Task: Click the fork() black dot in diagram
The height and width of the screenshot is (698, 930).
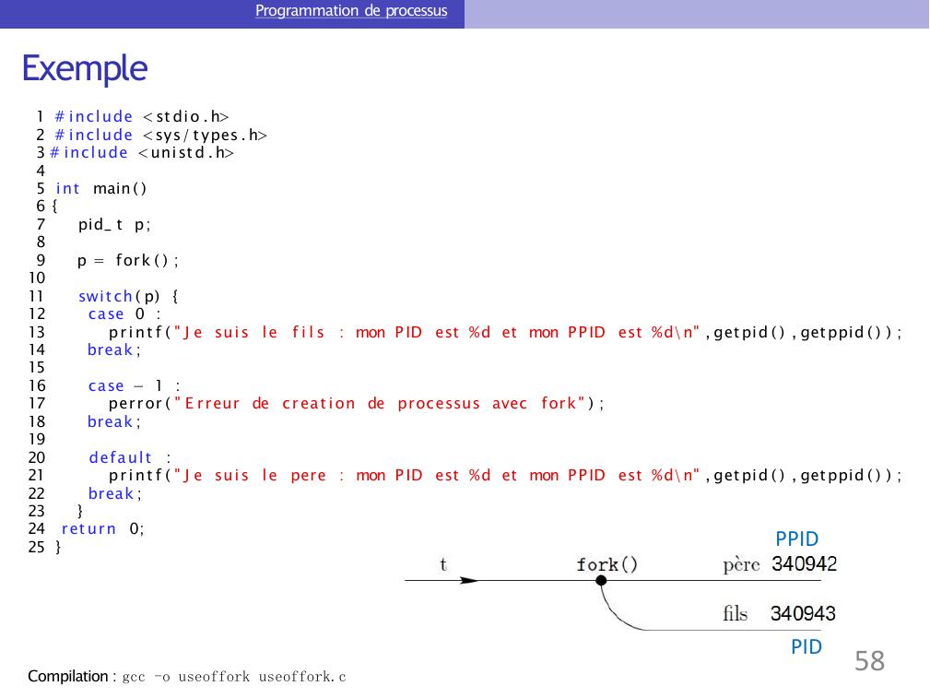Action: (601, 581)
